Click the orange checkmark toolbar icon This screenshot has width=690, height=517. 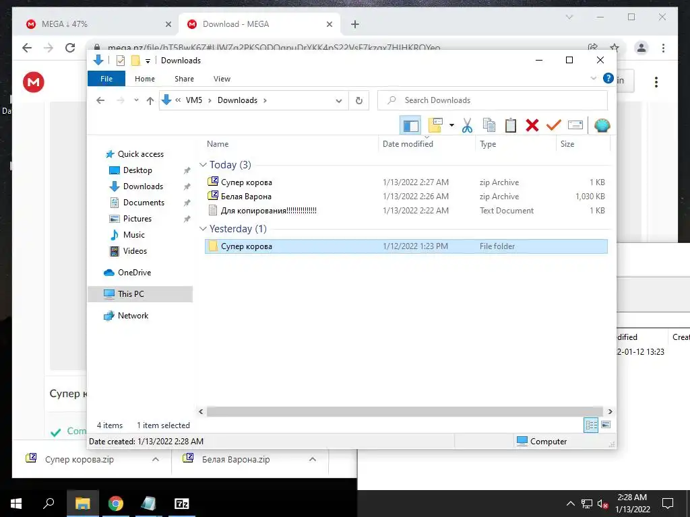point(554,125)
